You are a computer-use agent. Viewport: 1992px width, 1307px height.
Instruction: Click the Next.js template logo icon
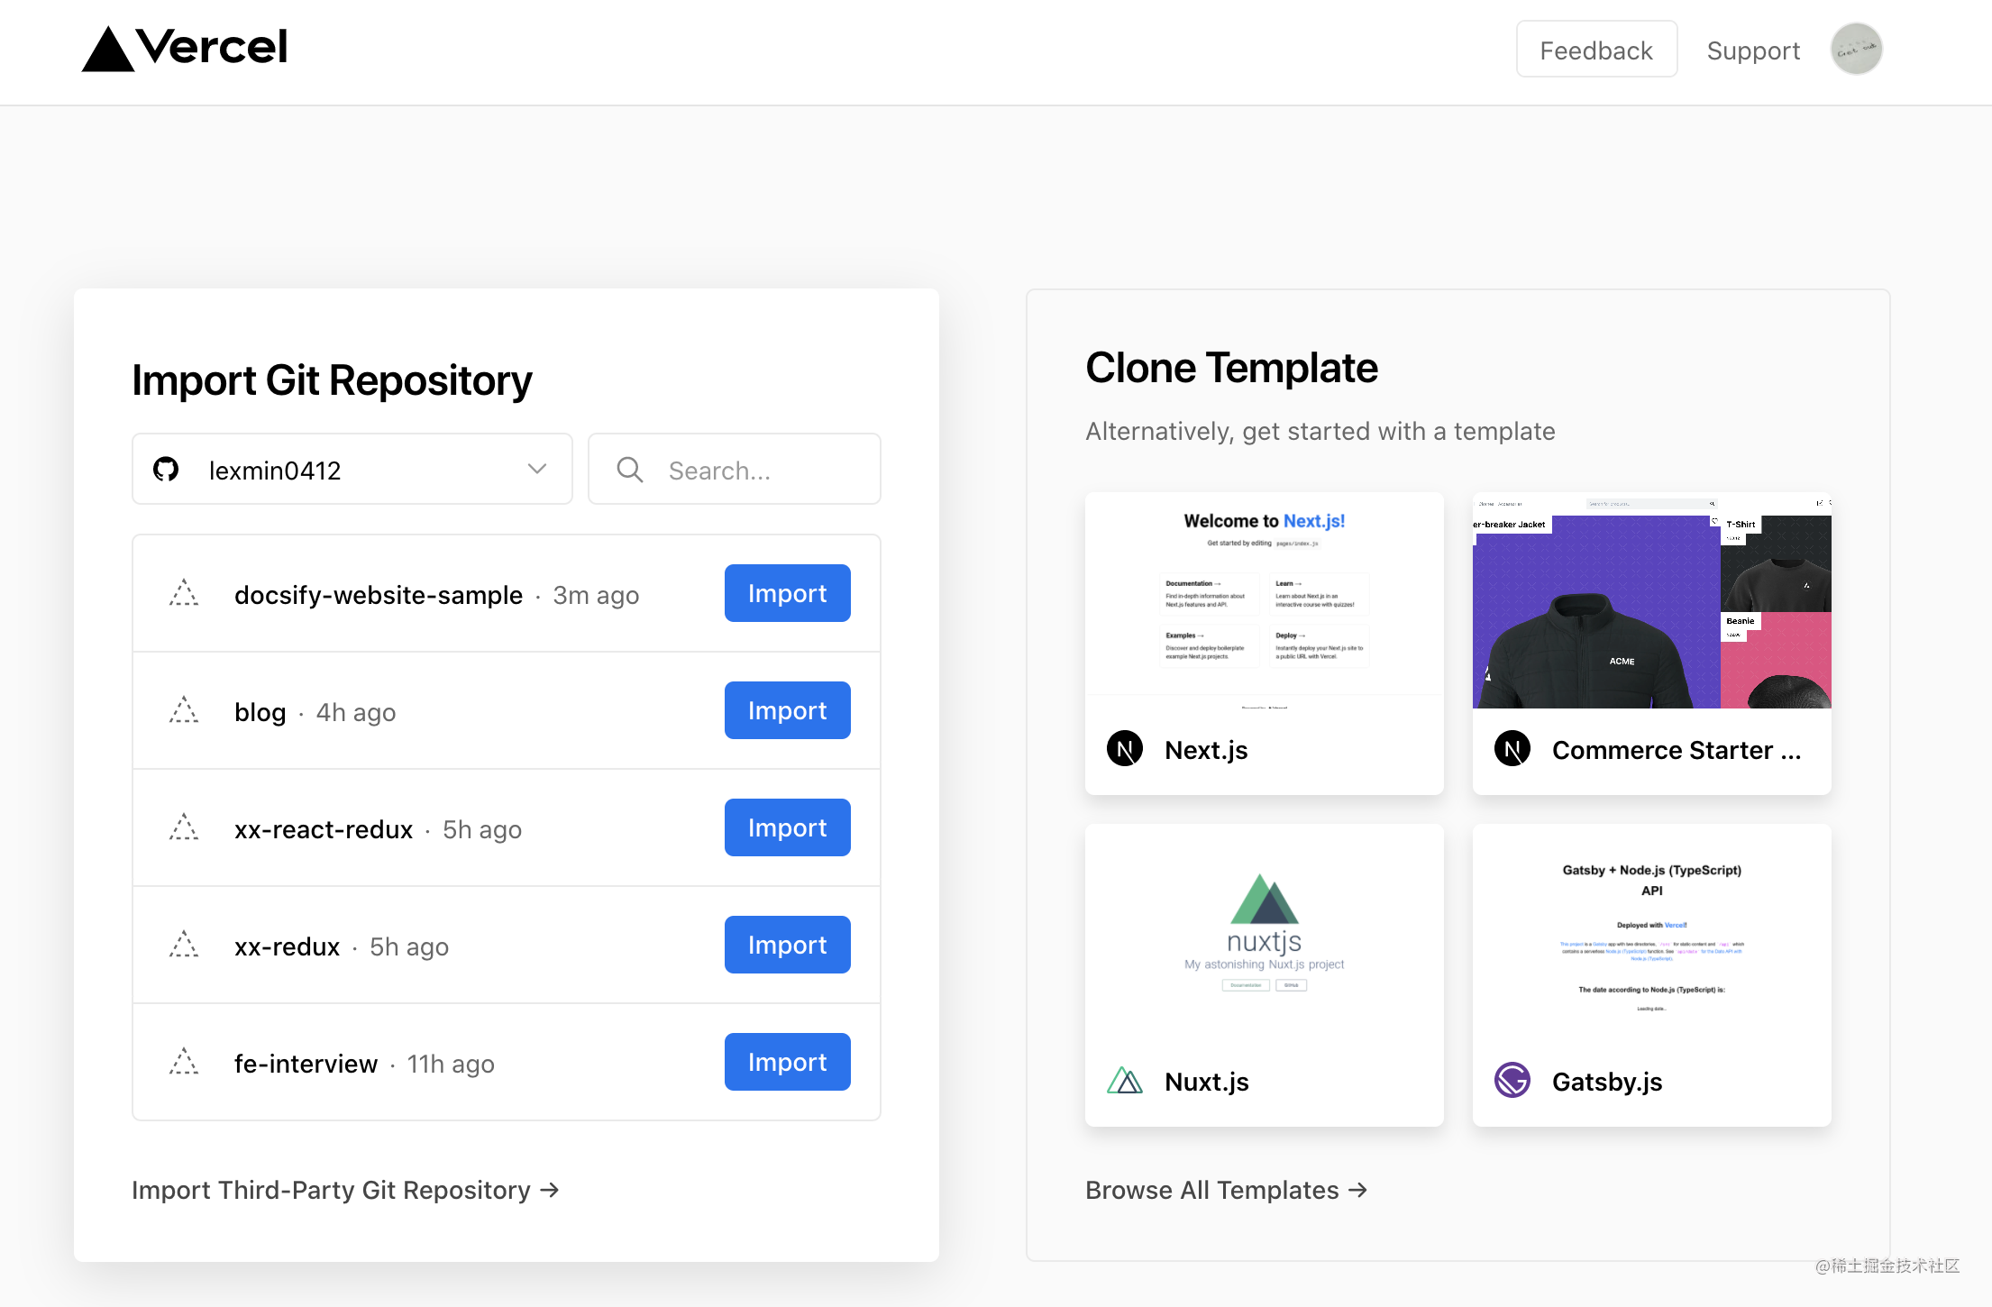(1125, 749)
